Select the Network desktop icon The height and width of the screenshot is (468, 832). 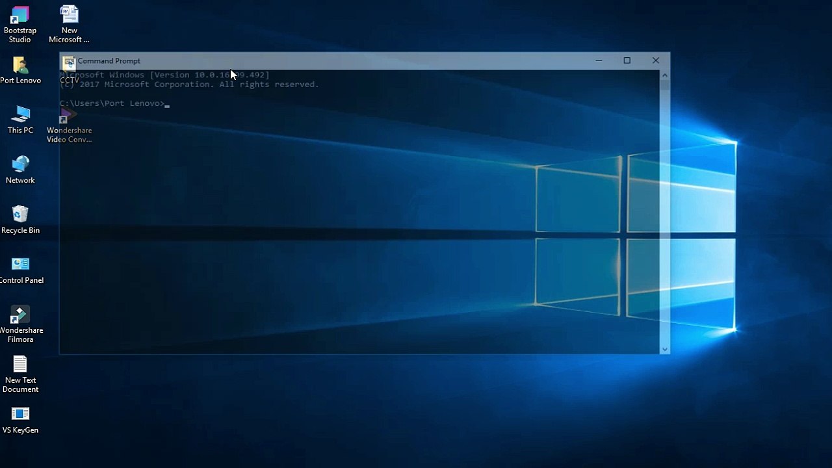20,170
